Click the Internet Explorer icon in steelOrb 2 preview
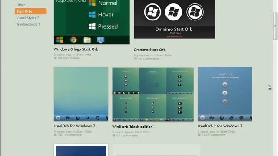The height and width of the screenshot is (156, 278). [x=232, y=118]
